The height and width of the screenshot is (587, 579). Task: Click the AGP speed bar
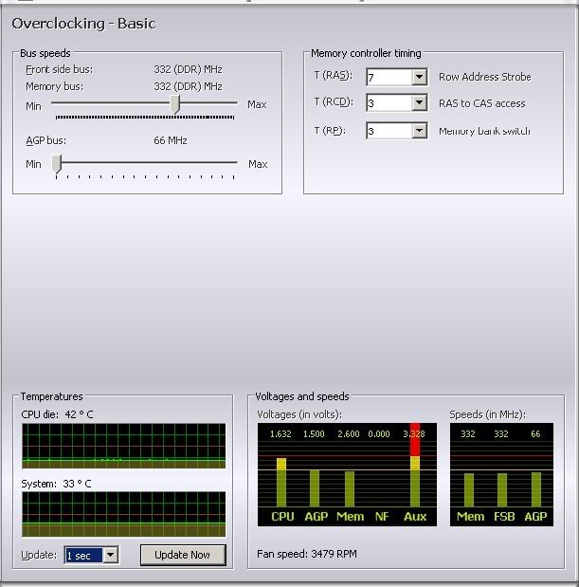click(x=536, y=489)
